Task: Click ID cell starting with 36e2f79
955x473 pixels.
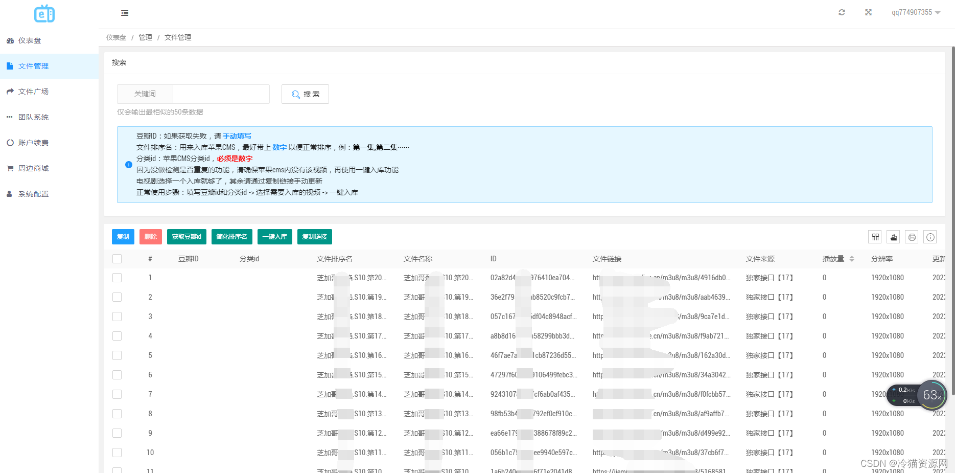Action: click(533, 297)
